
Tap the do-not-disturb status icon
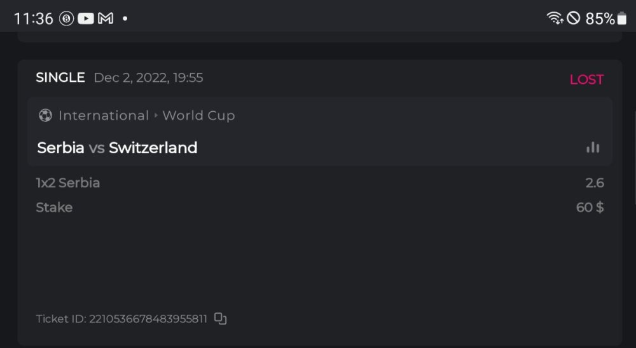coord(574,18)
